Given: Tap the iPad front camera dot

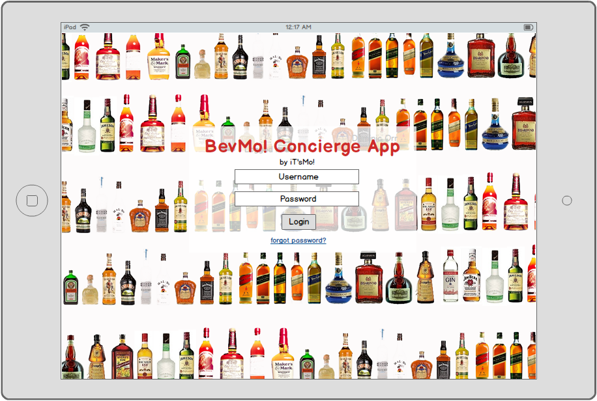Looking at the screenshot, I should tap(567, 200).
